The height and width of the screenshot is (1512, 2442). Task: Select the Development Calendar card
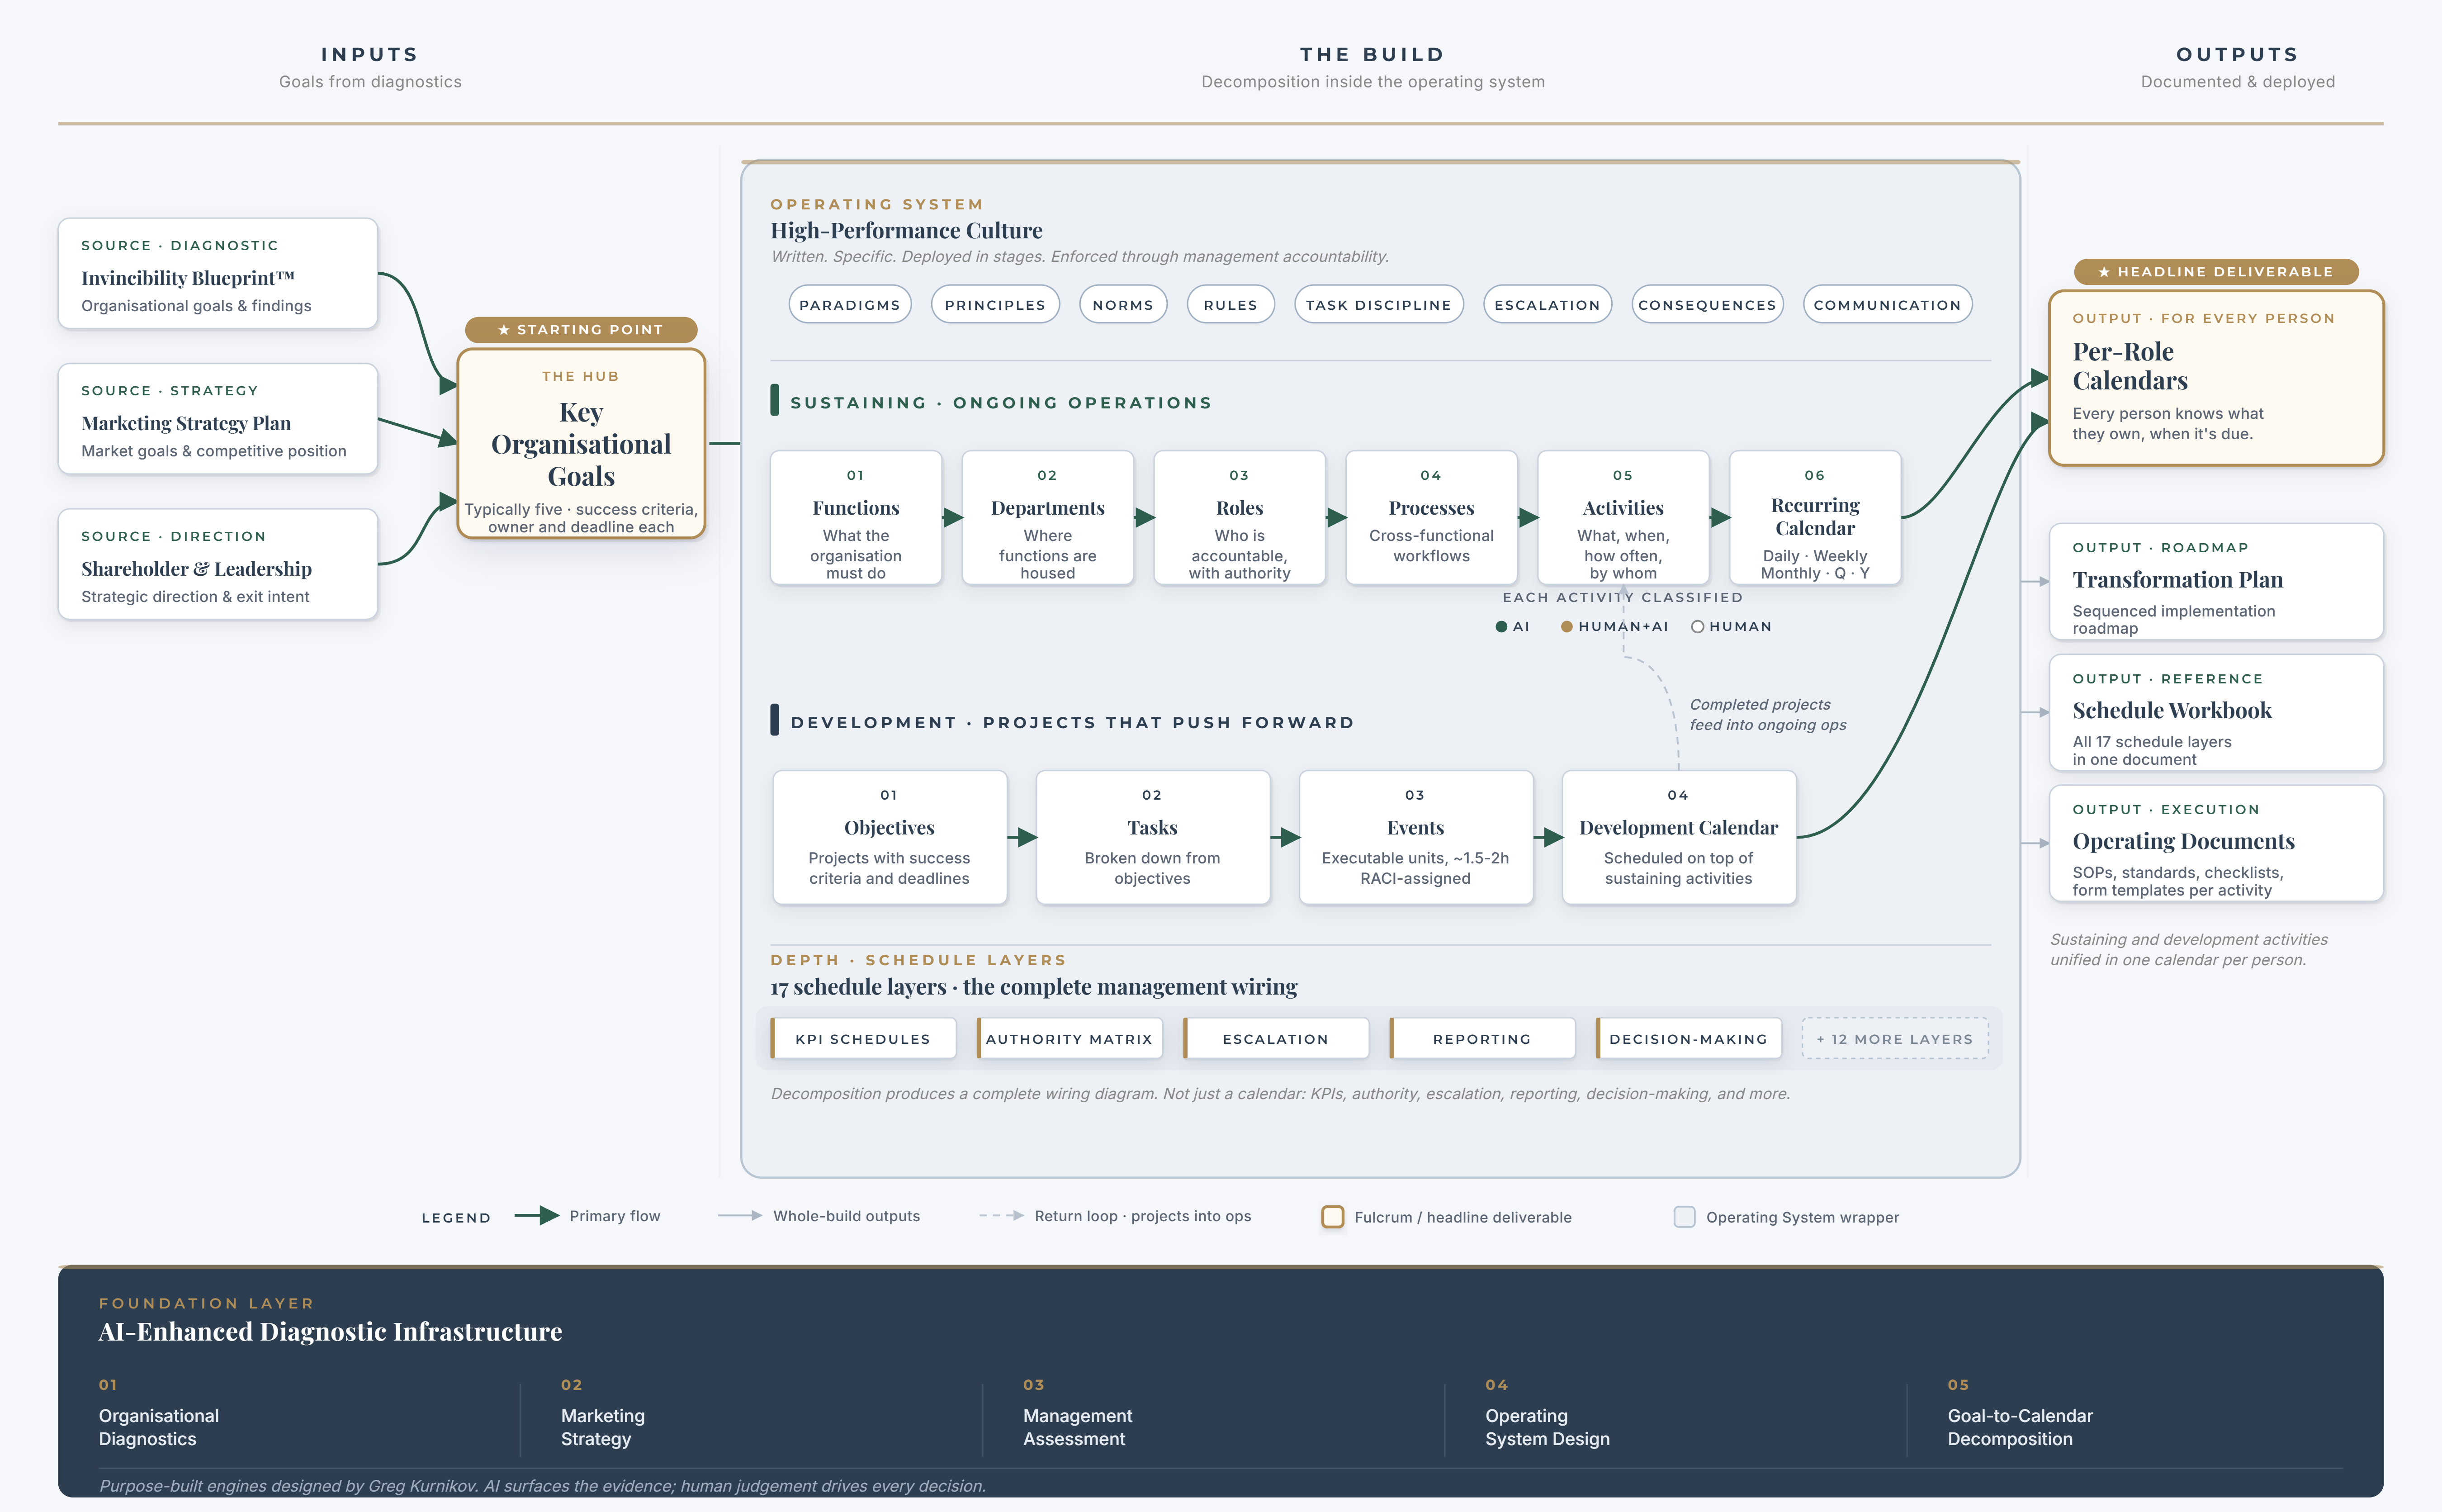pyautogui.click(x=1678, y=838)
